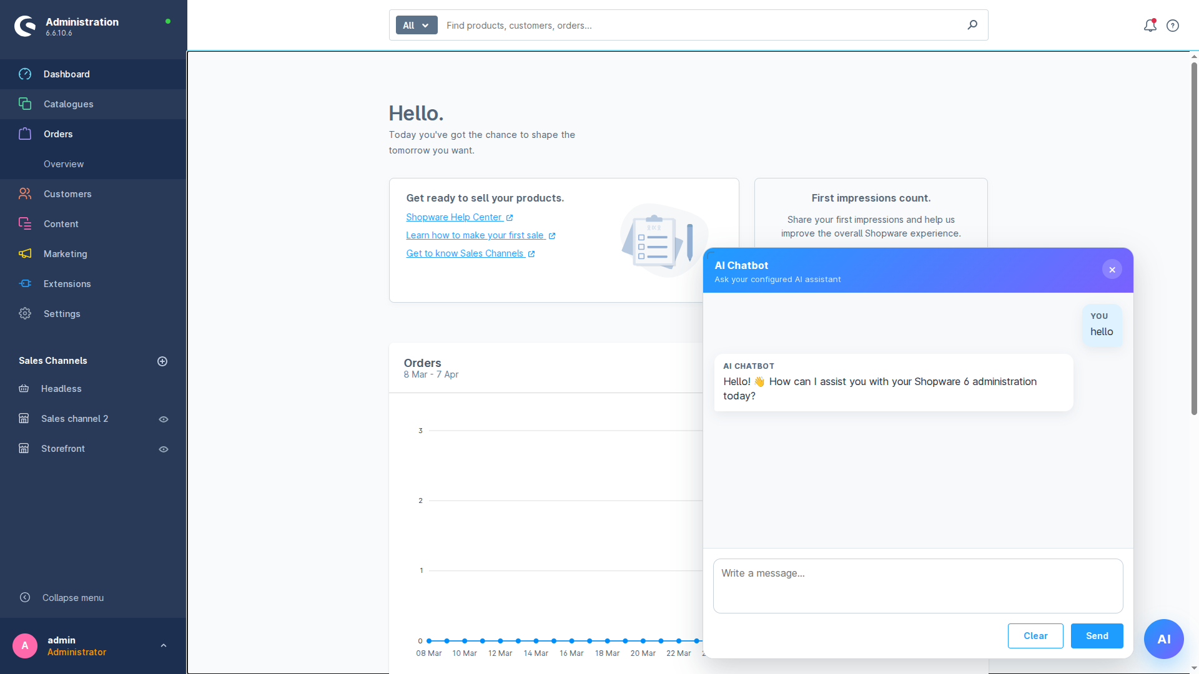The image size is (1199, 674).
Task: Click external link icon beside Sales Channels link
Action: pos(531,254)
